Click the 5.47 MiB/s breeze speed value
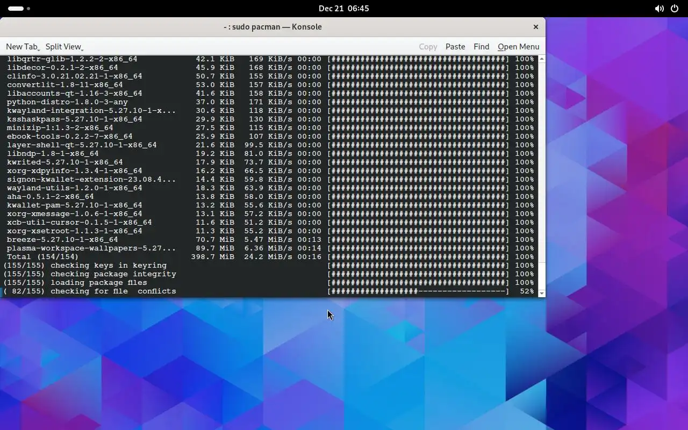The height and width of the screenshot is (430, 688). coord(268,240)
